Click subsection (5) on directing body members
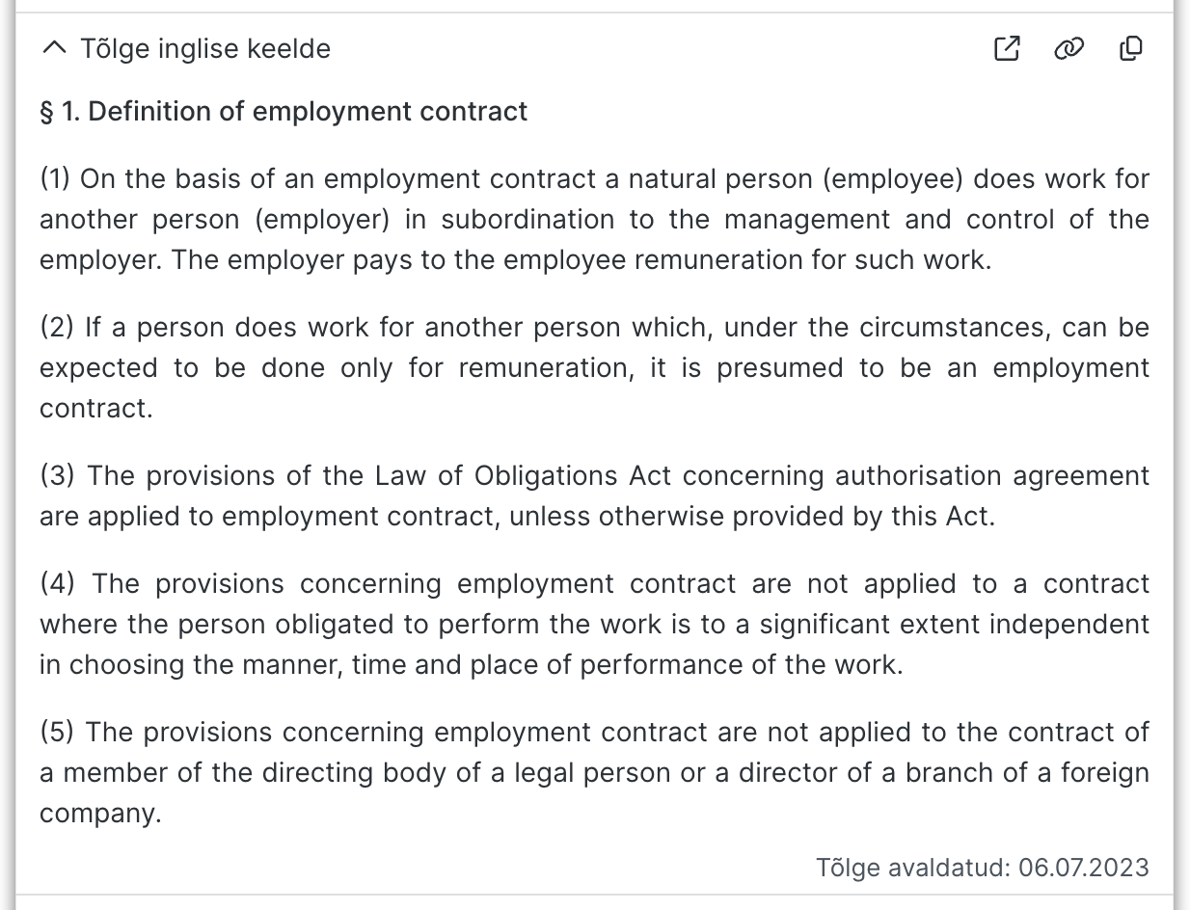This screenshot has width=1190, height=910. 594,773
